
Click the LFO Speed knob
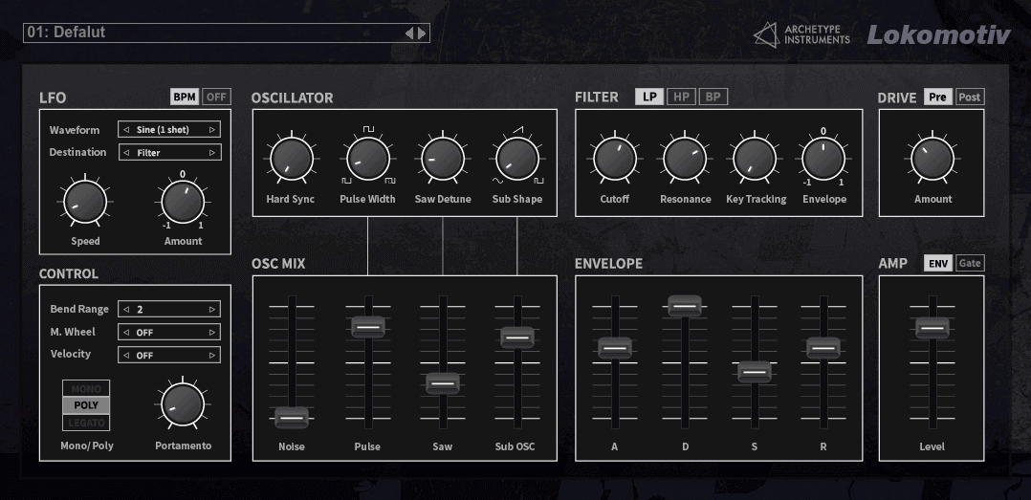click(x=85, y=203)
